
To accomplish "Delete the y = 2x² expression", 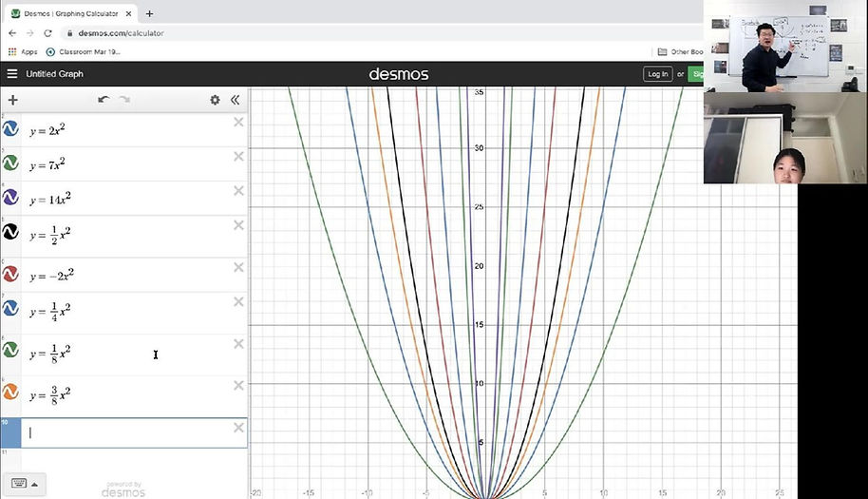I will coord(238,122).
